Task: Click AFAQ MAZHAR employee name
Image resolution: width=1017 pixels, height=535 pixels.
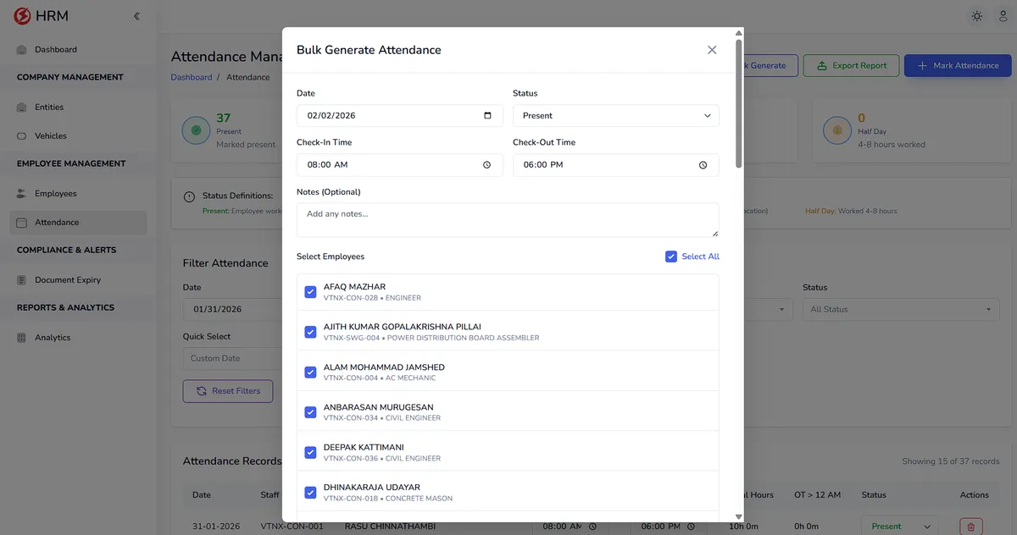Action: 354,287
